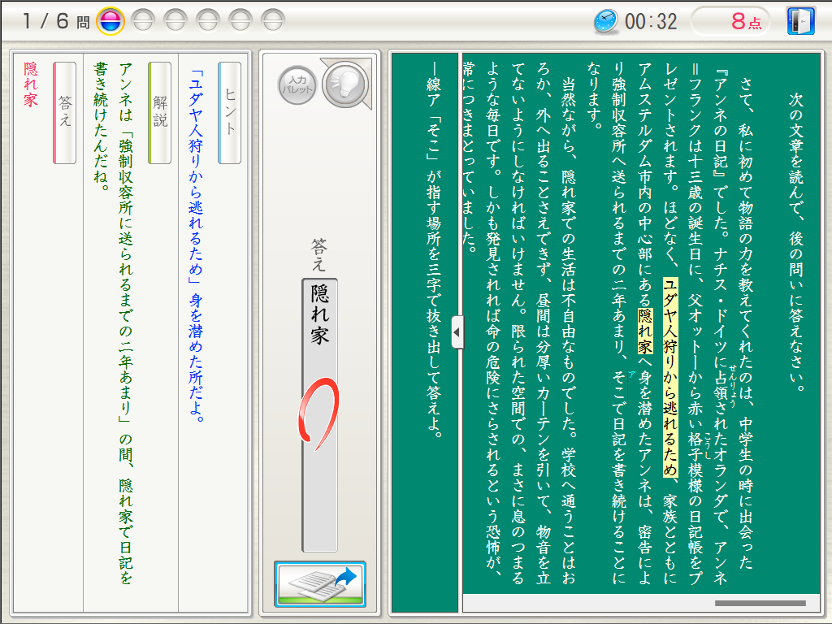Click the highlighted 隠れ家 in the passage

pos(645,331)
